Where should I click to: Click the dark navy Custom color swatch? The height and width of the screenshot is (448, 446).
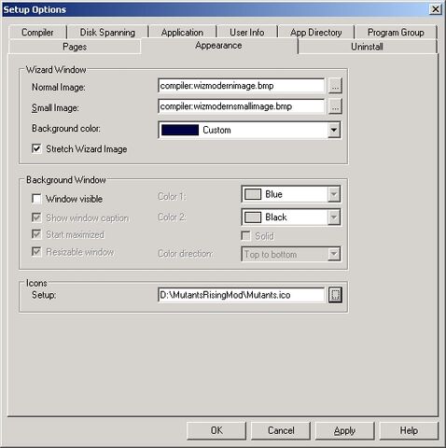180,130
